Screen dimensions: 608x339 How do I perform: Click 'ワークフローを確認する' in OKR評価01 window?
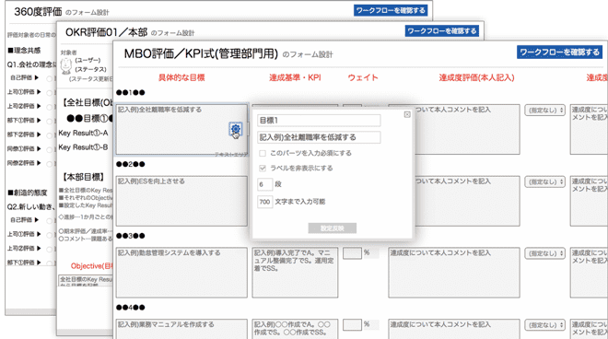click(x=442, y=31)
